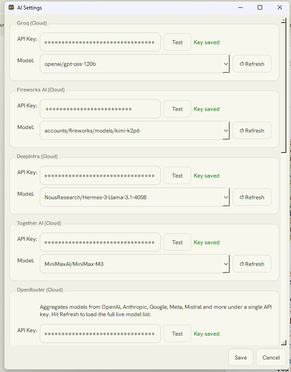Test the Together AI API key

click(177, 242)
